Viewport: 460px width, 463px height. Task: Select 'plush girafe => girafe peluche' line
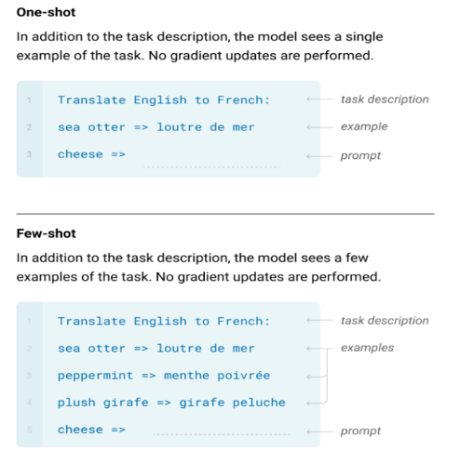click(x=171, y=403)
